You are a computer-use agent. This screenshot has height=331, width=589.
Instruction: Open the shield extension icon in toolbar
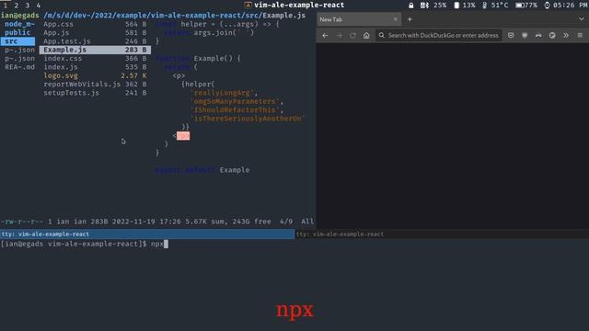click(x=525, y=35)
